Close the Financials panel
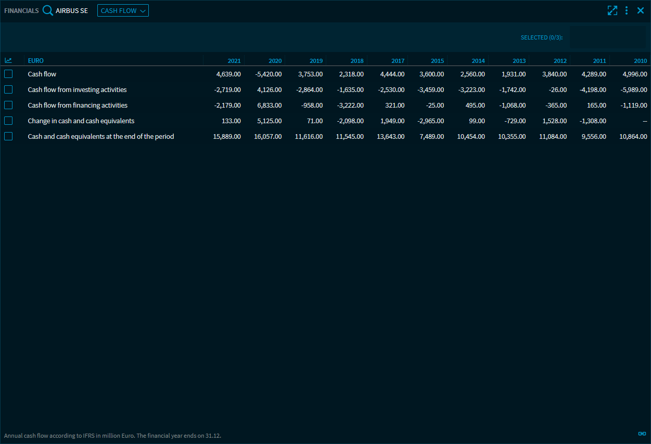Viewport: 651px width, 444px height. tap(641, 10)
